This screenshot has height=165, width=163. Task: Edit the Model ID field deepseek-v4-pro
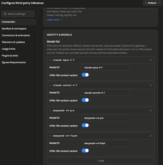pos(106,118)
